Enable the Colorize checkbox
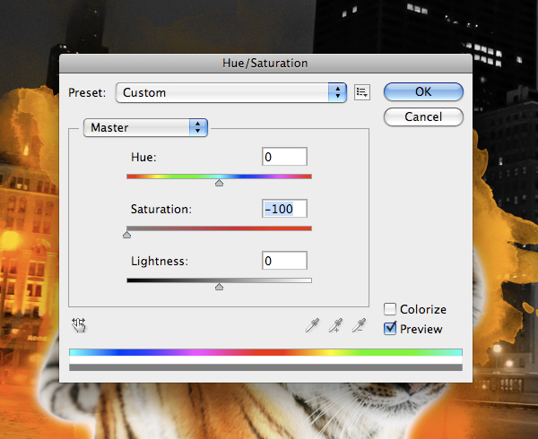538x439 pixels. (390, 309)
